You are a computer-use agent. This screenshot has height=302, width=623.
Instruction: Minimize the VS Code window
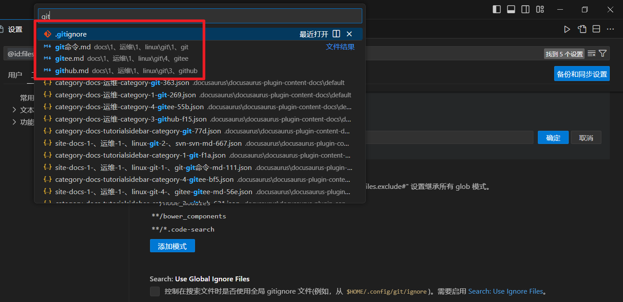561,9
